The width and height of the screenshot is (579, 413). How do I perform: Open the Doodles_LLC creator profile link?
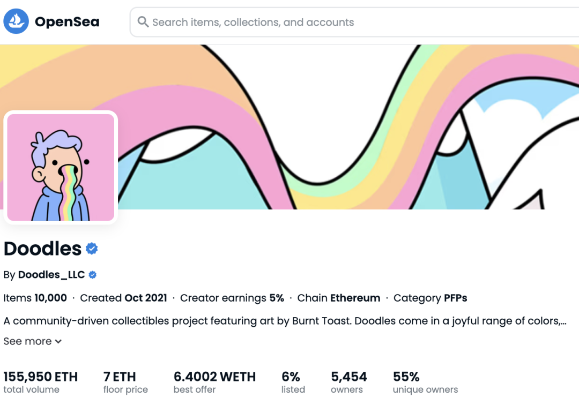(x=51, y=275)
